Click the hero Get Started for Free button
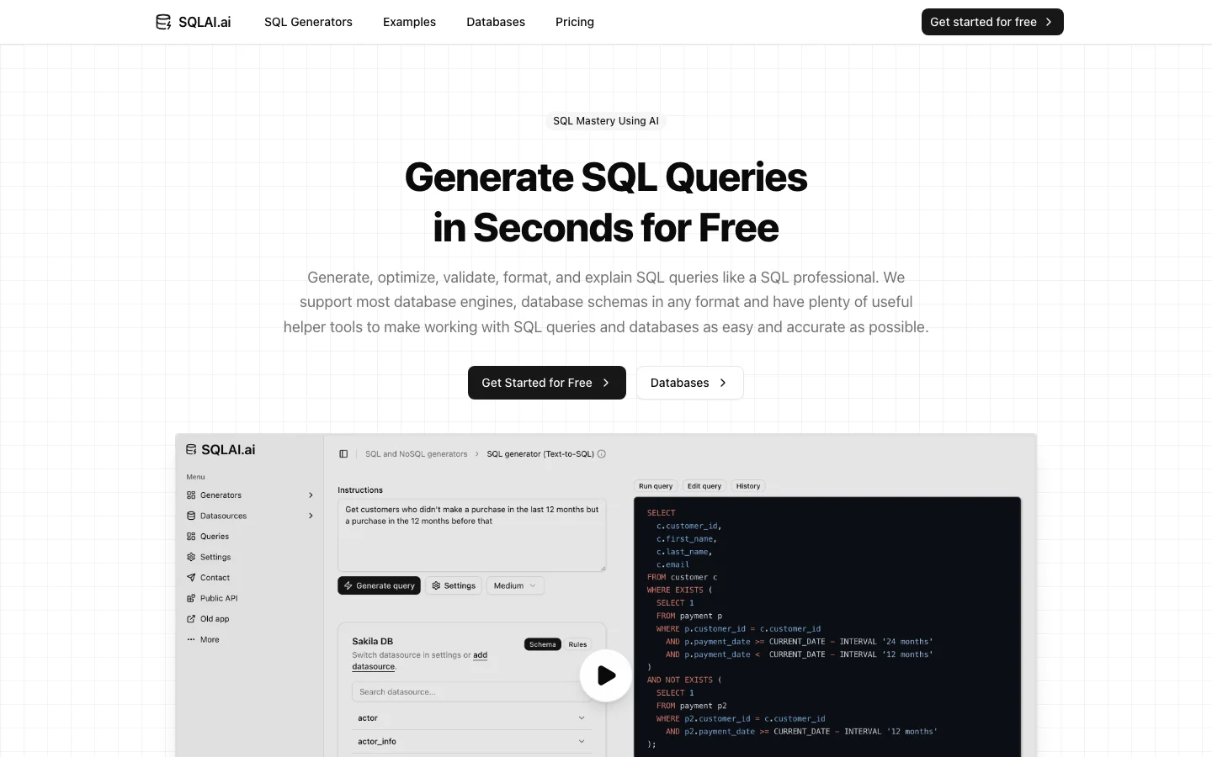This screenshot has height=757, width=1212. coord(547,383)
